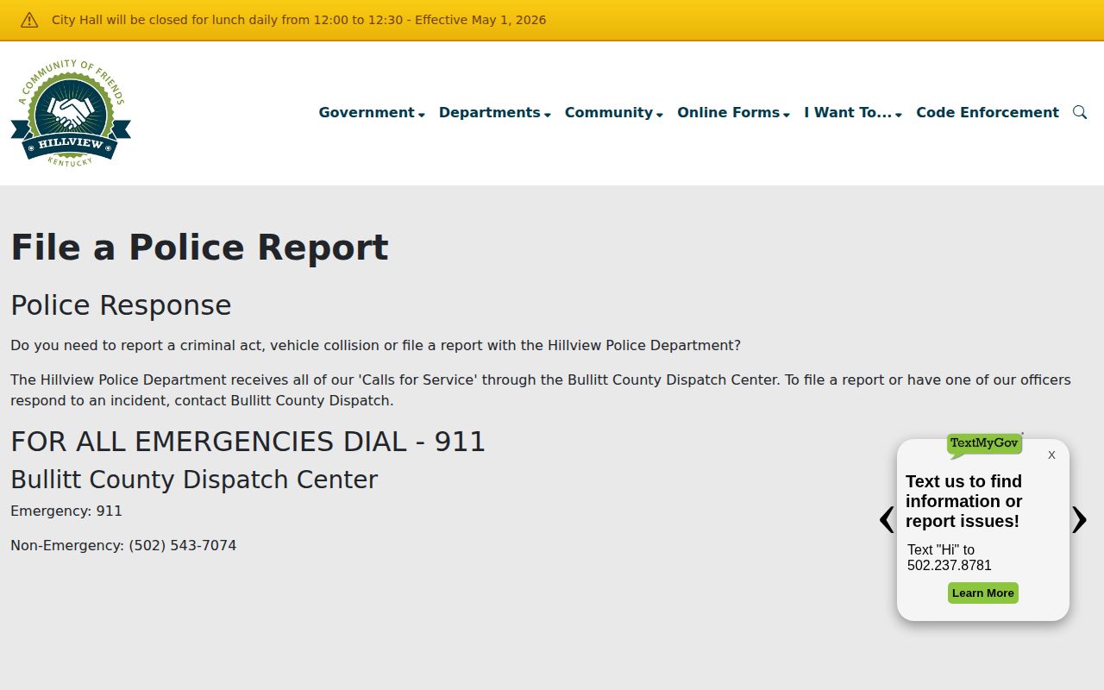Open the site search magnifier icon
The height and width of the screenshot is (690, 1104).
(x=1080, y=112)
